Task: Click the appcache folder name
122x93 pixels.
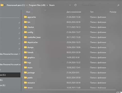Action: tap(32, 17)
